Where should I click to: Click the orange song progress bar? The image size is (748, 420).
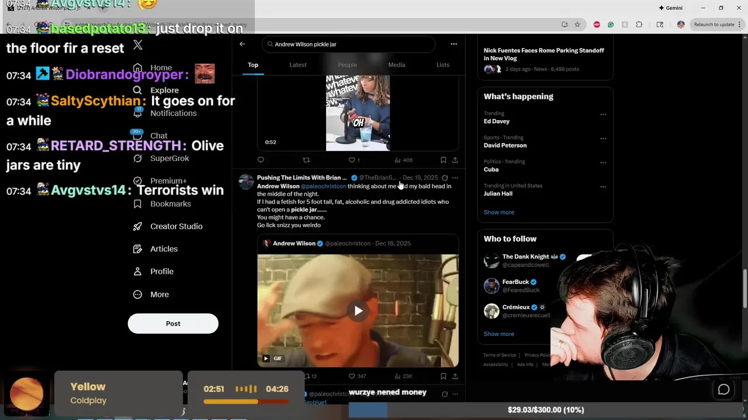point(246,401)
